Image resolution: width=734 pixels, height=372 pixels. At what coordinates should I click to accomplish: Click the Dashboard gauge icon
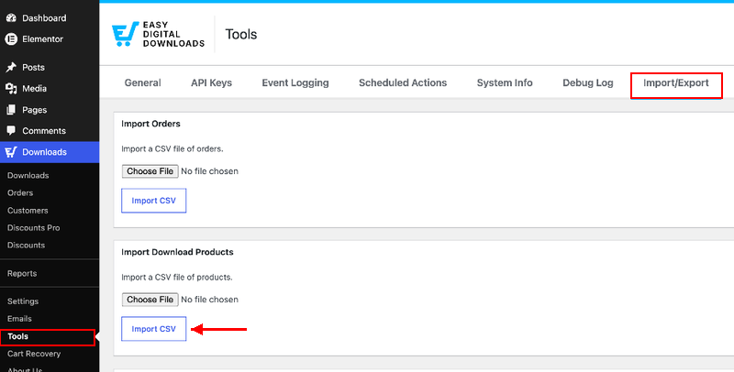11,18
